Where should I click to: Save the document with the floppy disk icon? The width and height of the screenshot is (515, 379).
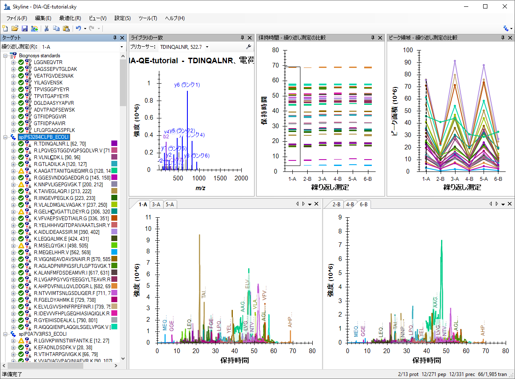tap(25, 28)
